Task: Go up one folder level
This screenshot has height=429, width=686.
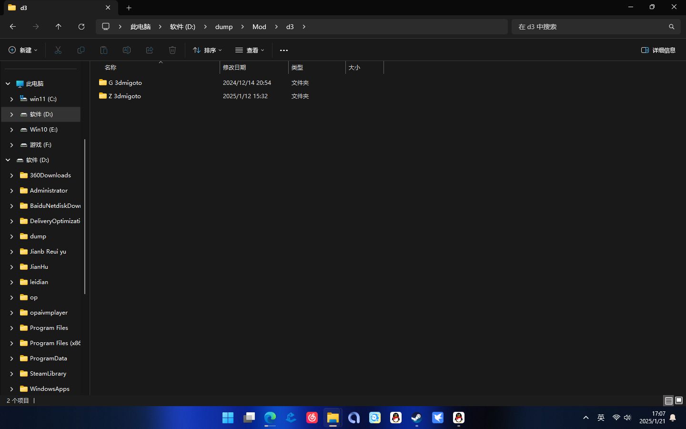Action: [59, 27]
